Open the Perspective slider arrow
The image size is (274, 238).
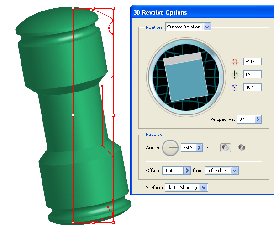[x=258, y=119]
